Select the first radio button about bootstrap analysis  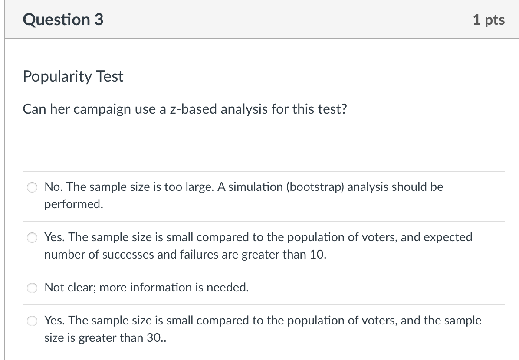point(32,187)
